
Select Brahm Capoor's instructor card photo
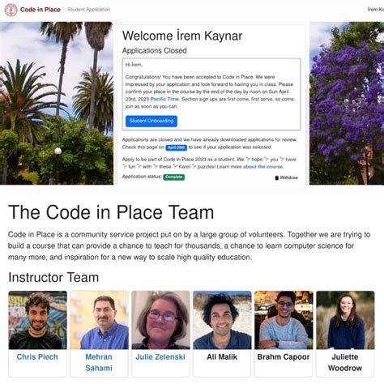(x=284, y=320)
